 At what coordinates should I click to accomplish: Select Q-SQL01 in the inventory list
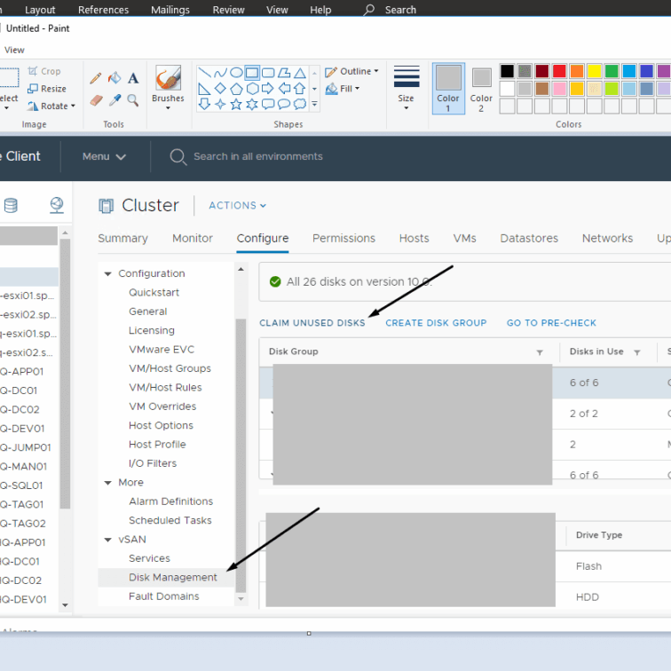[x=22, y=485]
